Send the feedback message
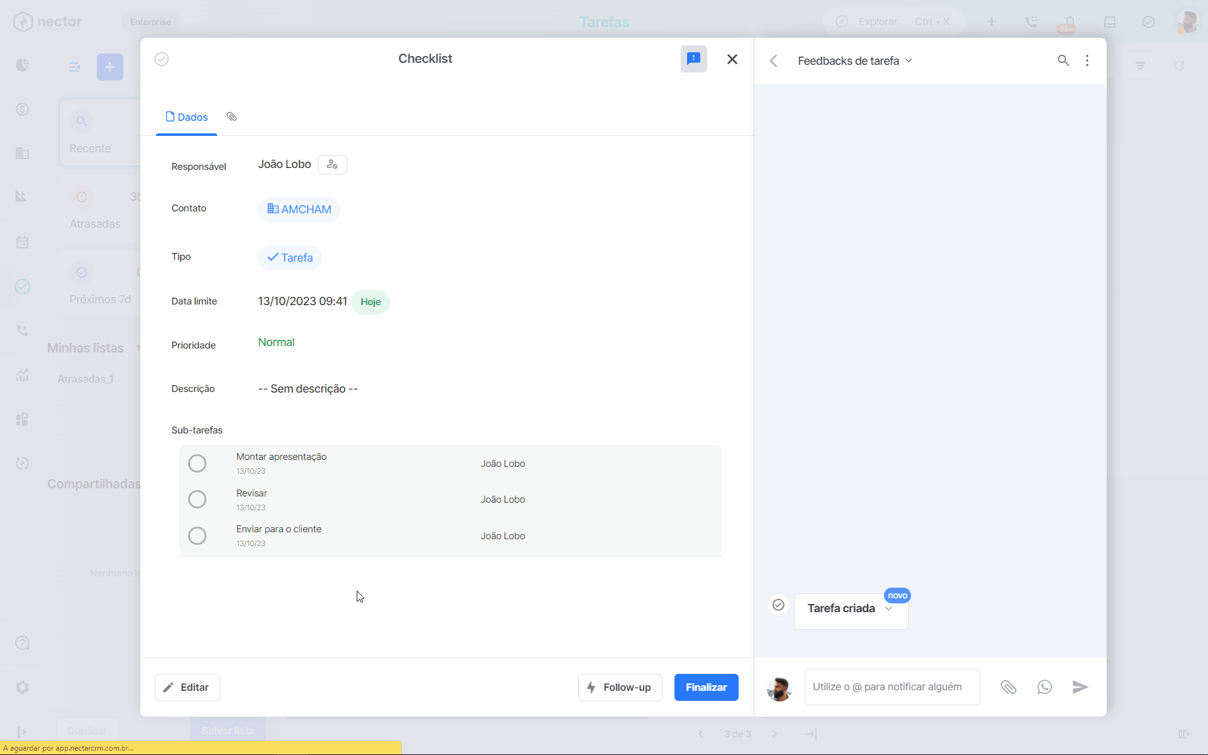Image resolution: width=1208 pixels, height=755 pixels. [x=1080, y=687]
